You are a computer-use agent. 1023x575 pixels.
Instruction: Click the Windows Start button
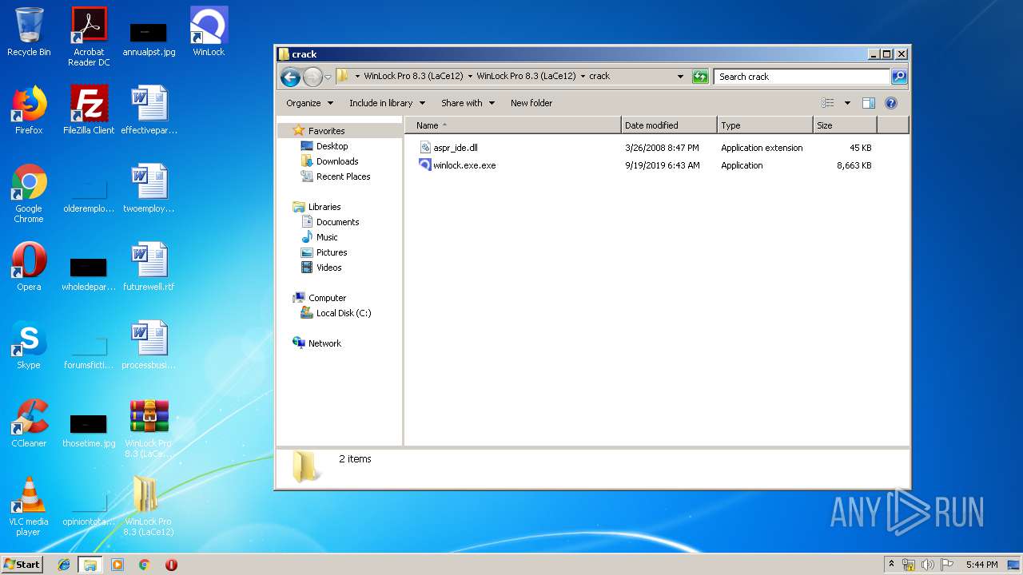[x=22, y=564]
